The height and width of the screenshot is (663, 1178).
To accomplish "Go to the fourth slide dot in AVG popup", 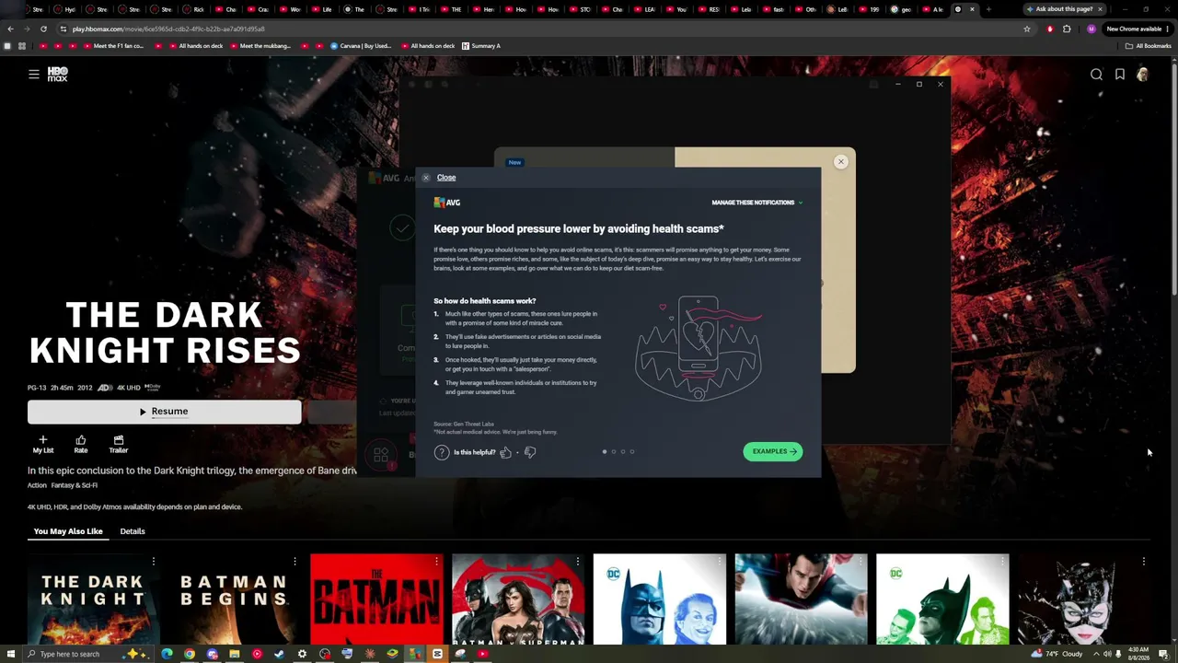I will (x=632, y=451).
